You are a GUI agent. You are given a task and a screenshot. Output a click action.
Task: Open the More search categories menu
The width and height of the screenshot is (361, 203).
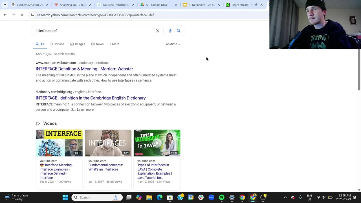click(x=114, y=44)
